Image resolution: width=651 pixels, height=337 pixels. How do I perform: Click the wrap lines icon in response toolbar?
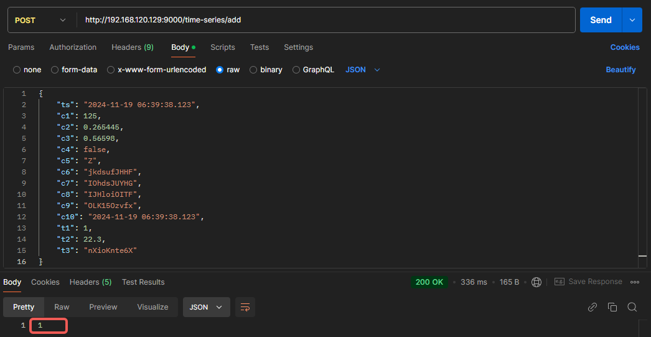pos(245,307)
